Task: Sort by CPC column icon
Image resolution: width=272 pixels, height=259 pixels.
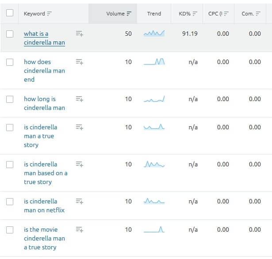Action: [x=226, y=14]
